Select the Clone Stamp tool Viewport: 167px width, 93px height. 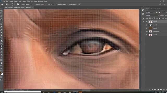1,35
